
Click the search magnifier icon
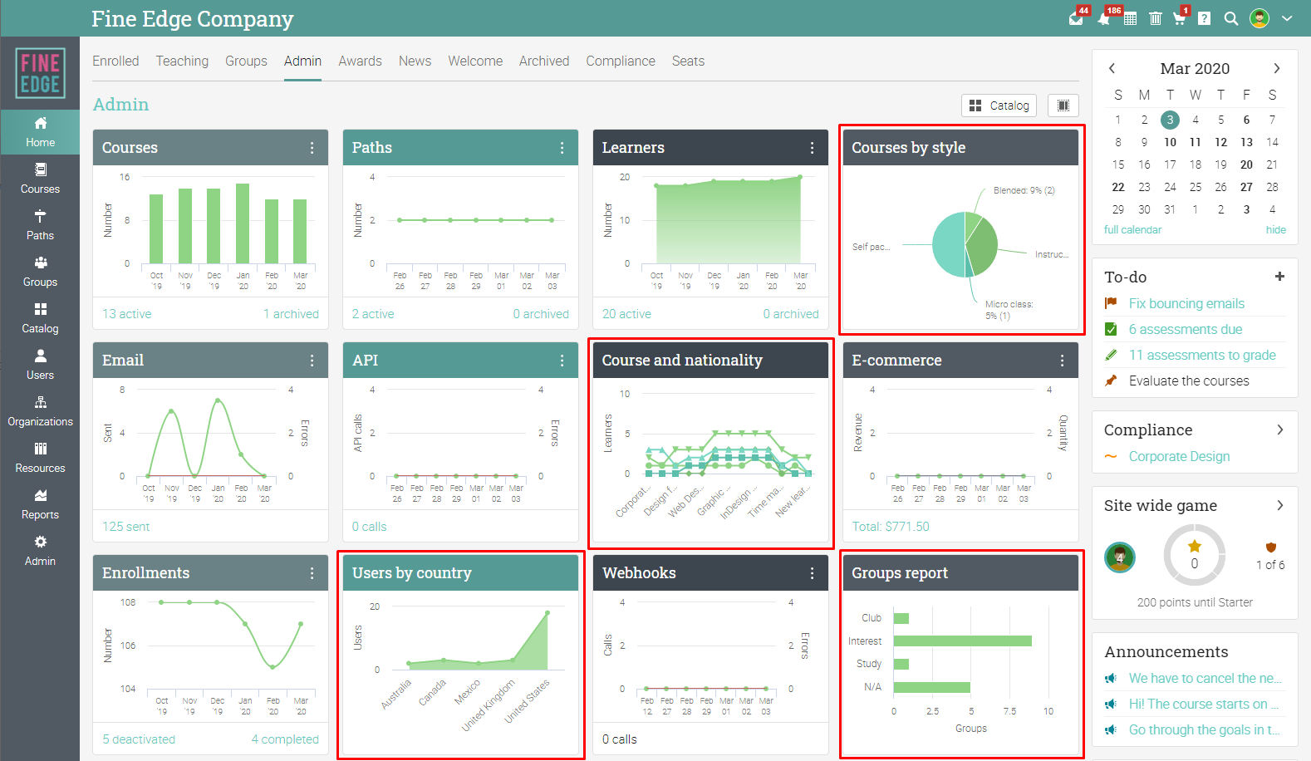(1231, 18)
